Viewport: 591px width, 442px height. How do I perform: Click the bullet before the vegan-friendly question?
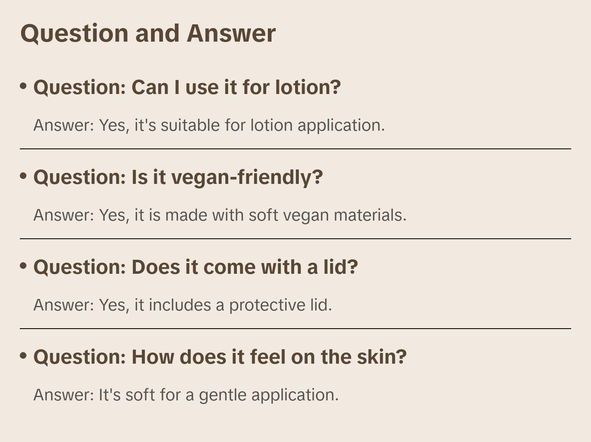click(x=24, y=176)
